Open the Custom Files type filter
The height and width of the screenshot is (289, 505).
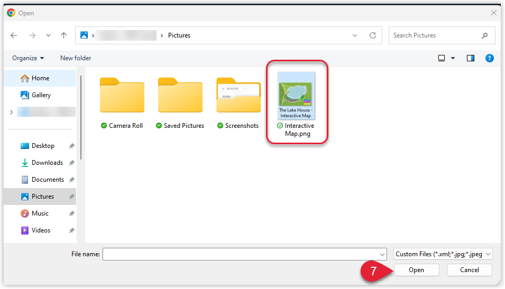(443, 254)
